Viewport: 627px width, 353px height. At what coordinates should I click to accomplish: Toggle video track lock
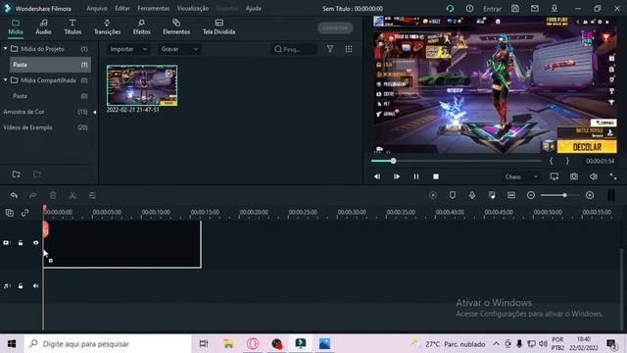click(21, 243)
